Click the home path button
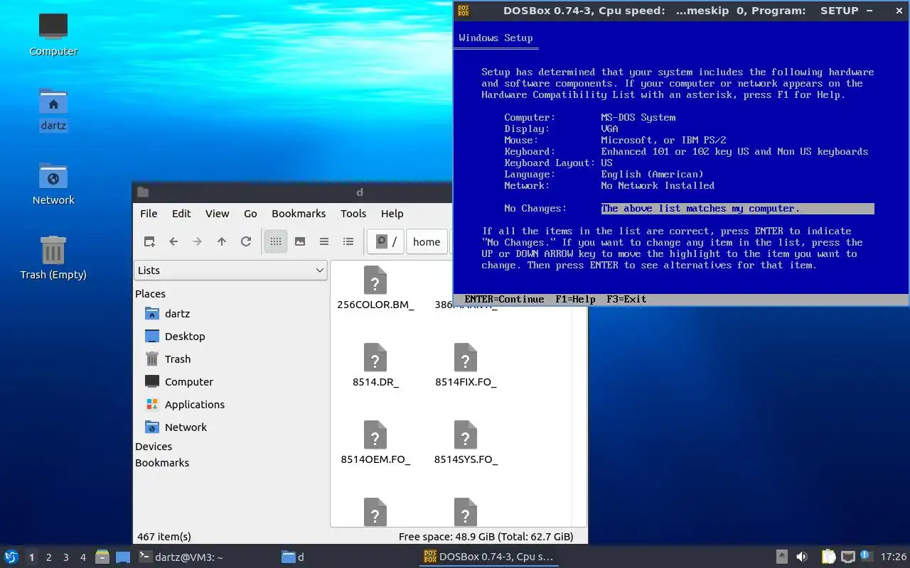 click(x=427, y=241)
